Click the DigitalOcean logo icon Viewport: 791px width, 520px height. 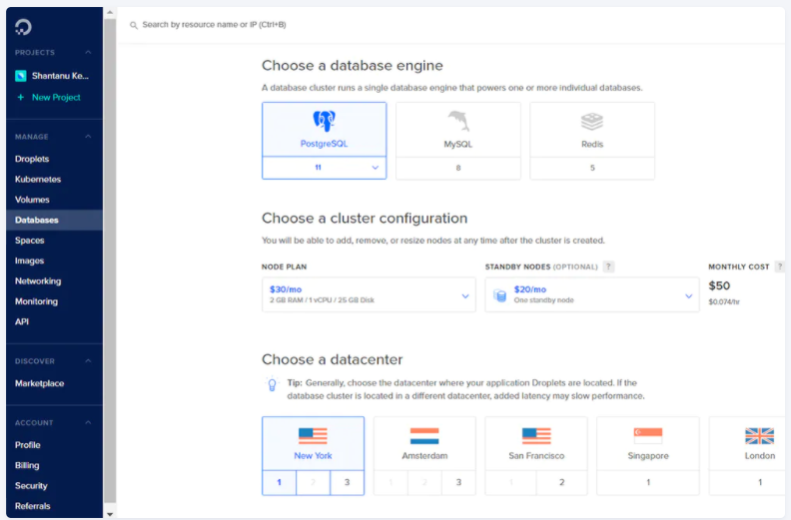(24, 26)
